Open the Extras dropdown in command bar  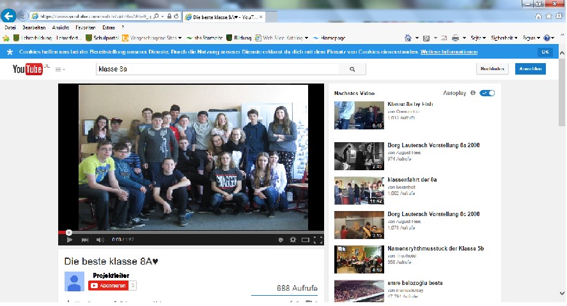click(x=531, y=38)
